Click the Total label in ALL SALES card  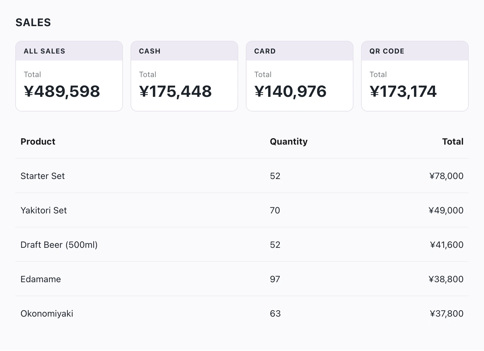32,75
